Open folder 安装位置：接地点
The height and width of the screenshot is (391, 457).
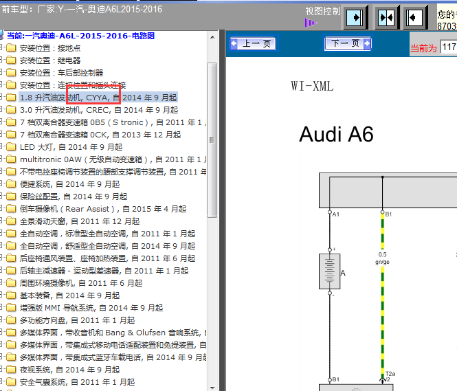coord(50,48)
